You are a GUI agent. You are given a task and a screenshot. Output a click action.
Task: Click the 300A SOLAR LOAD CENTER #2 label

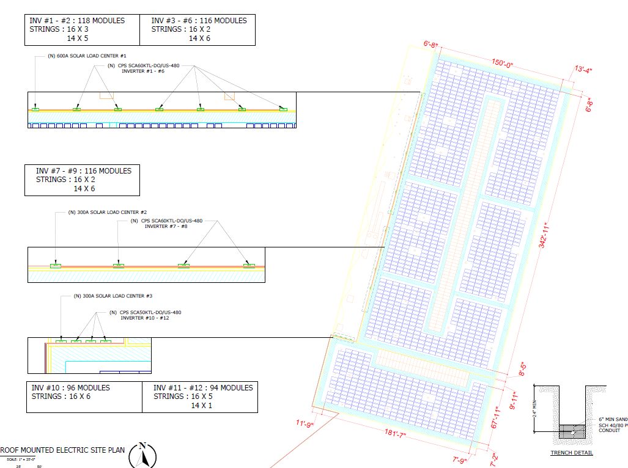pos(108,213)
